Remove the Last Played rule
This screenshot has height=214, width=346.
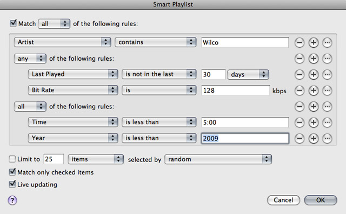[x=300, y=75]
